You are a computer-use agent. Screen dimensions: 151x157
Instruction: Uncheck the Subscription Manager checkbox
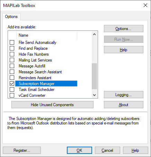coord(12,84)
